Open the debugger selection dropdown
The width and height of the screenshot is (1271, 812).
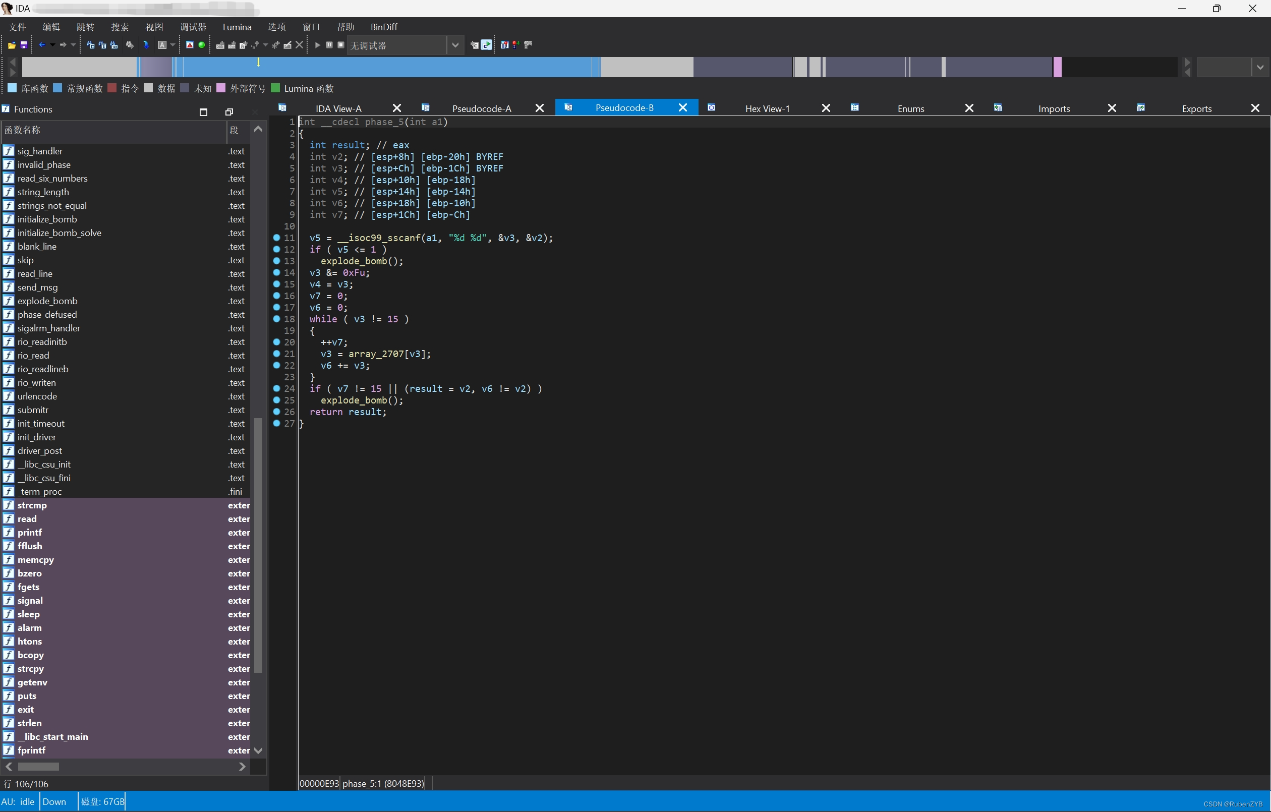tap(455, 45)
